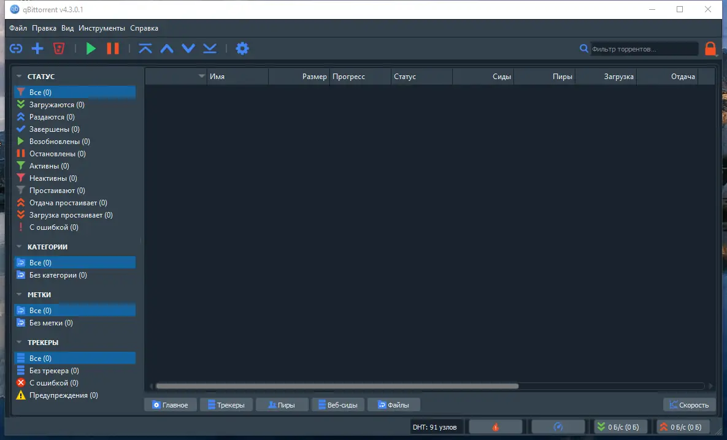Sort by the Размер column header

pyautogui.click(x=299, y=77)
